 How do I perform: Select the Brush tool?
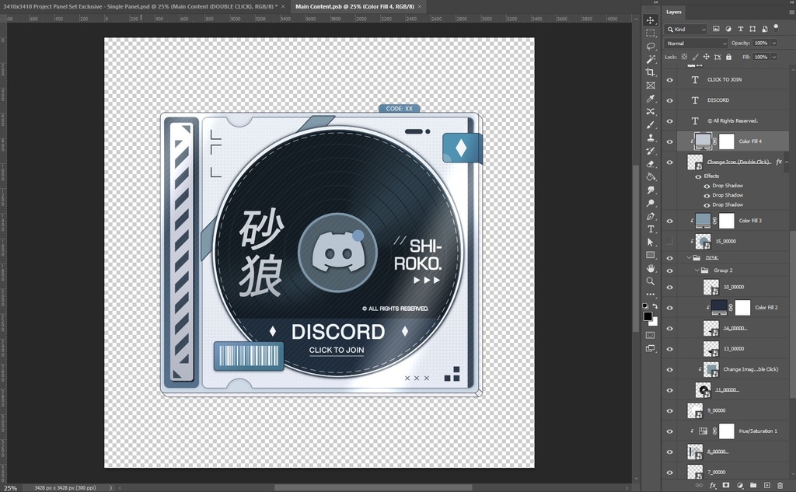tap(651, 125)
